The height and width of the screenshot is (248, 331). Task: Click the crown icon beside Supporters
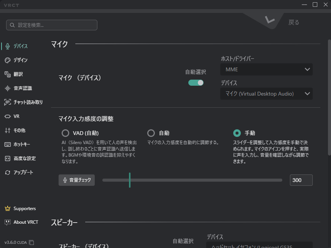click(8, 209)
